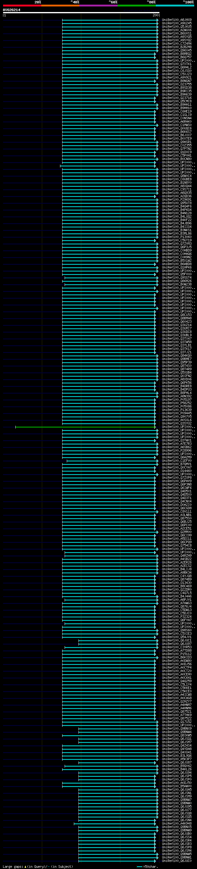Click label UniRef100_Q3SYU2
The height and width of the screenshot is (869, 197).
[177, 423]
